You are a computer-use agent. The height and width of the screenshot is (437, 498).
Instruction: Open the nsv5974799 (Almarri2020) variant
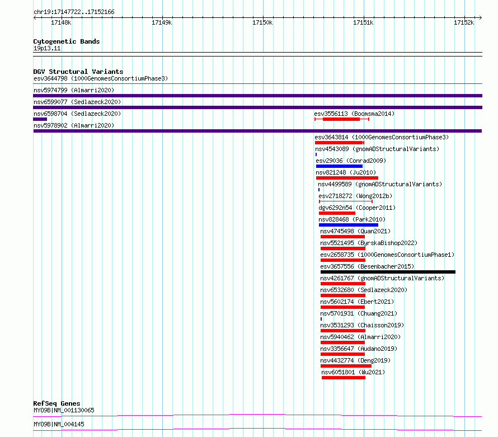pos(74,90)
